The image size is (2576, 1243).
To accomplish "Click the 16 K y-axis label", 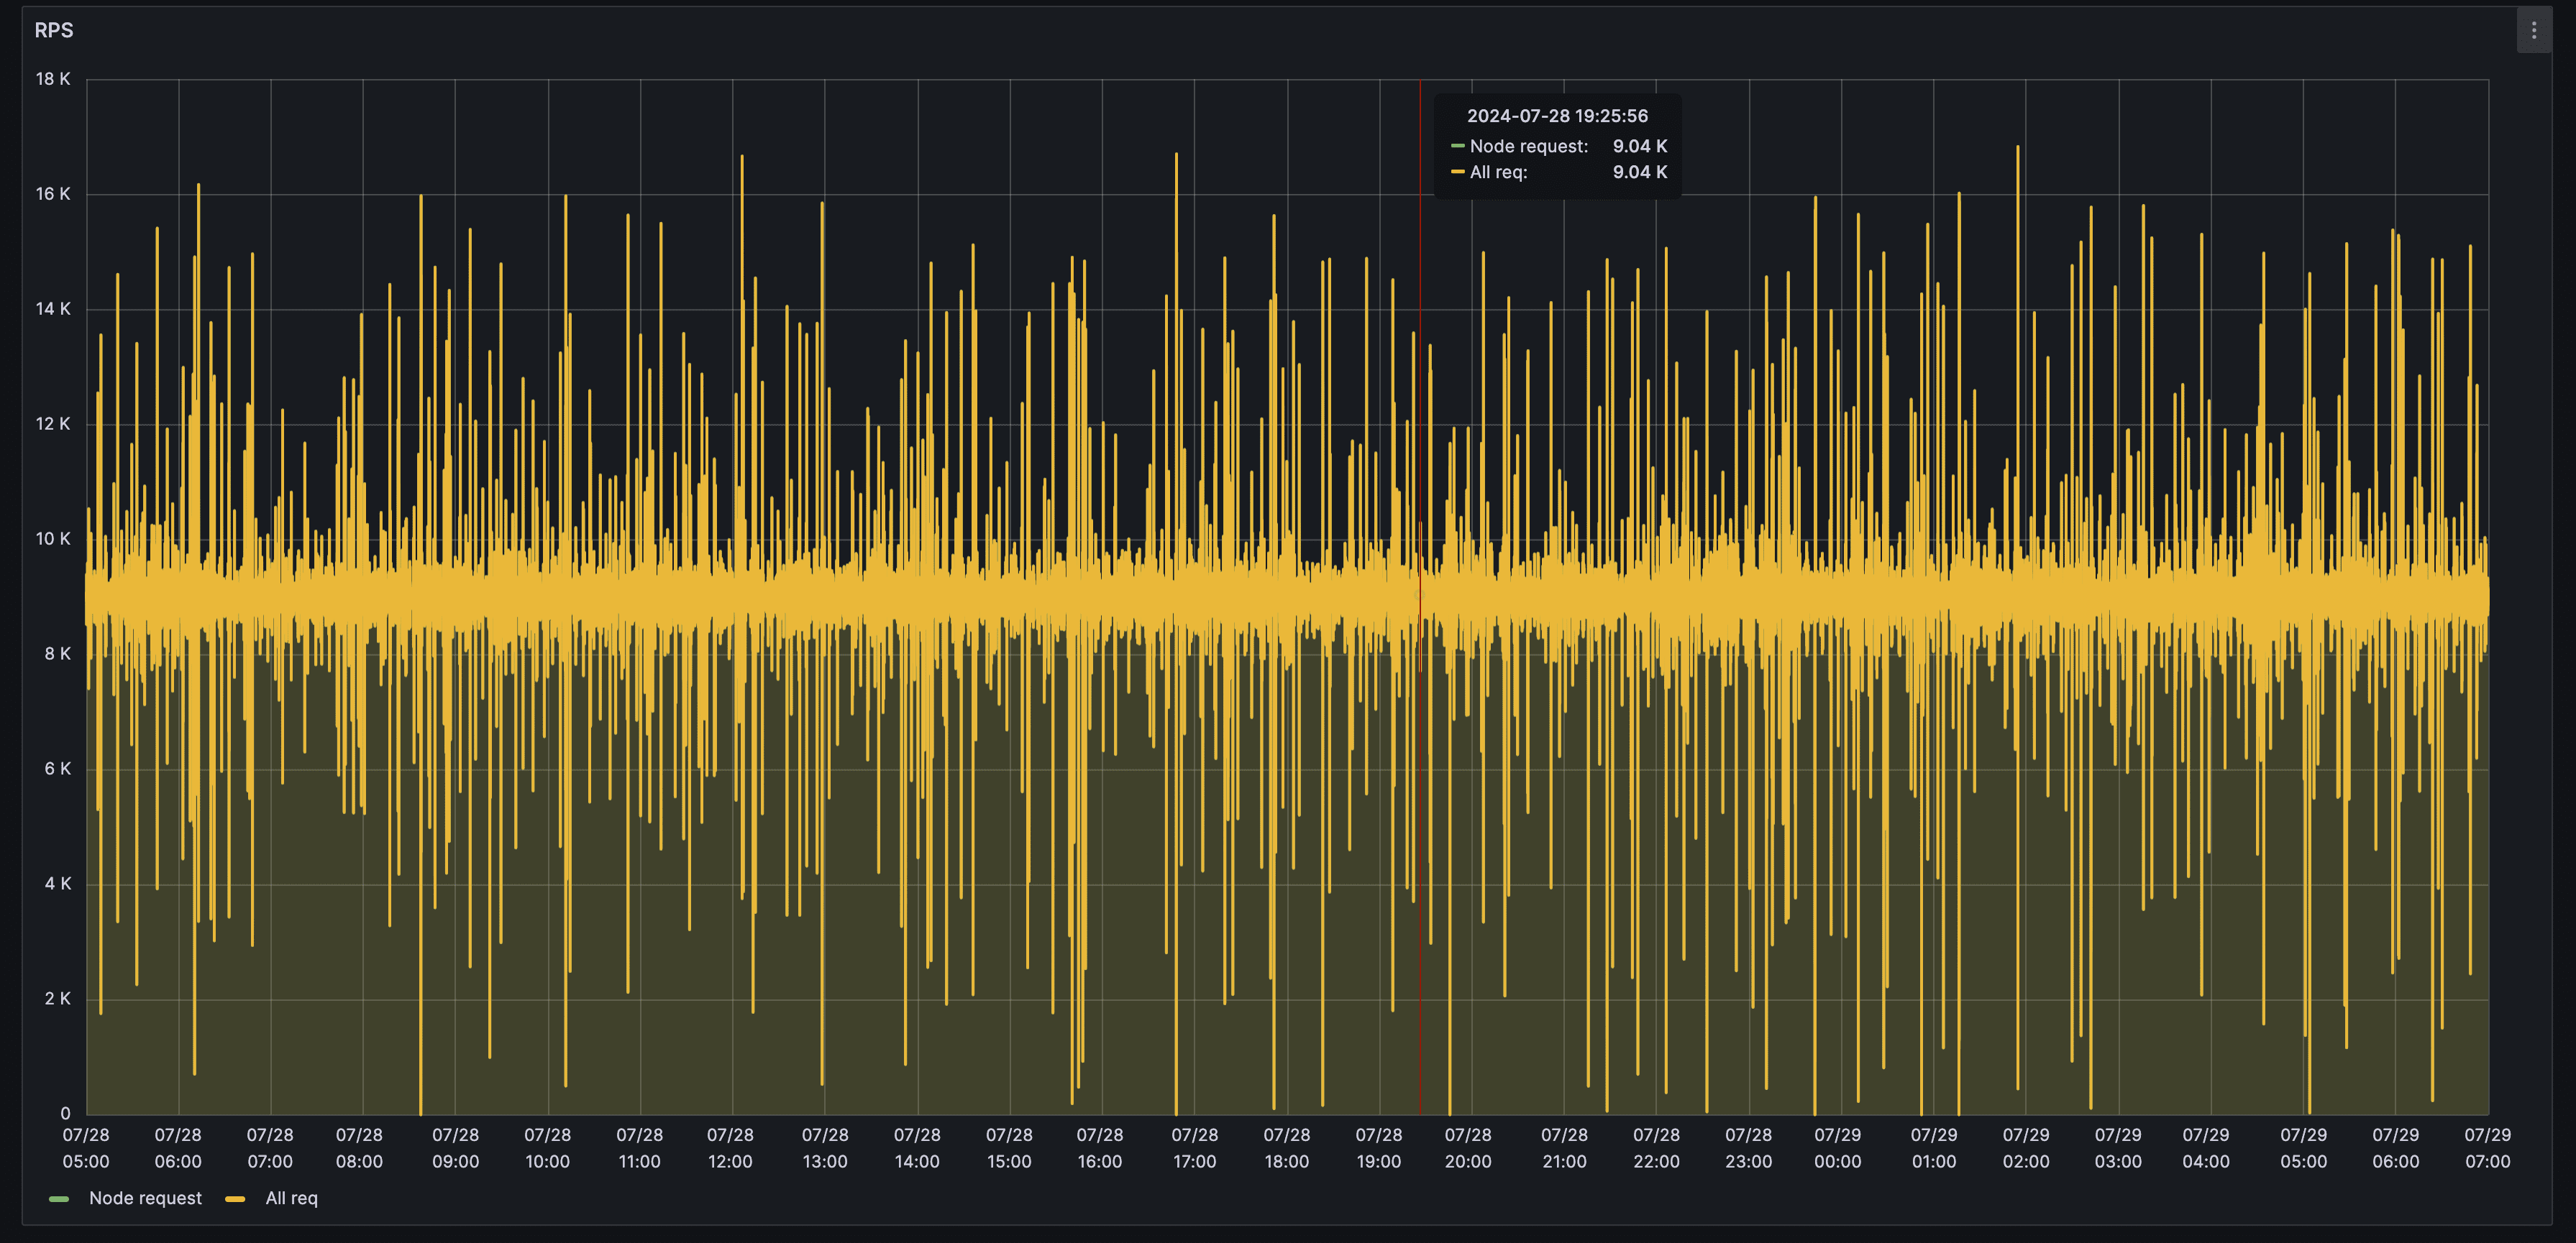I will (x=53, y=194).
